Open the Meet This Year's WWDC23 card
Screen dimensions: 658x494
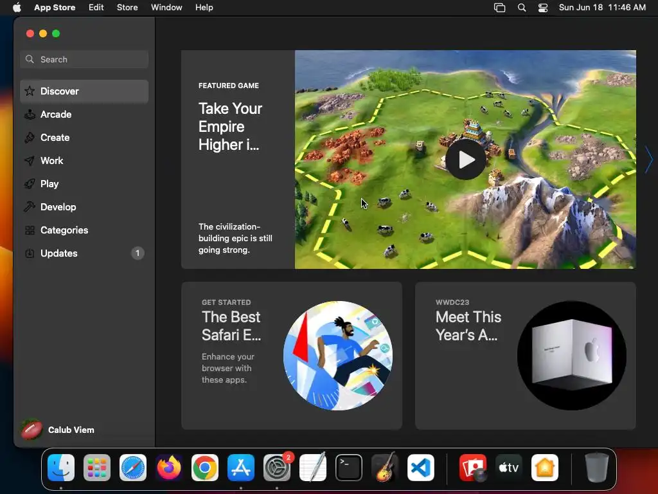[x=526, y=355]
